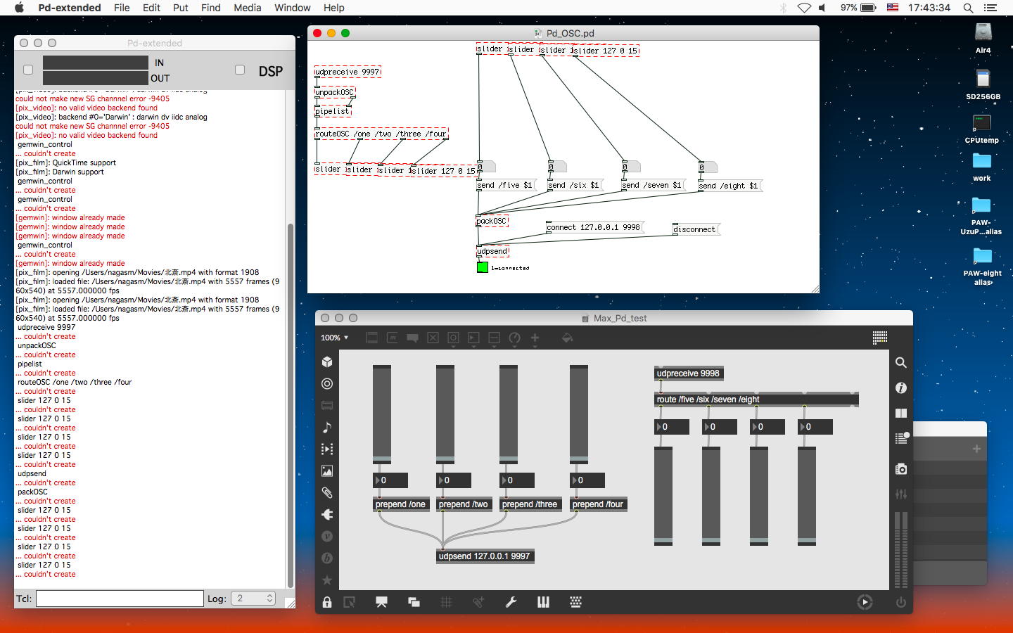1013x633 pixels.
Task: Open the Video browser icon in Max sidebar
Action: [x=327, y=449]
